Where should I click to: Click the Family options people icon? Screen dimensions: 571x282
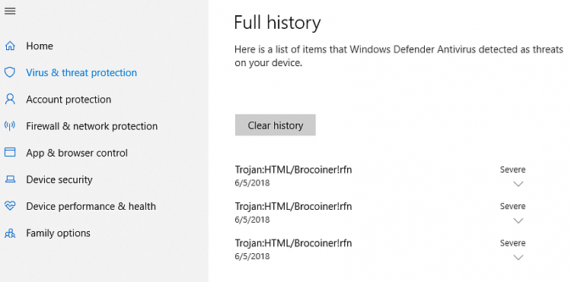click(x=10, y=233)
